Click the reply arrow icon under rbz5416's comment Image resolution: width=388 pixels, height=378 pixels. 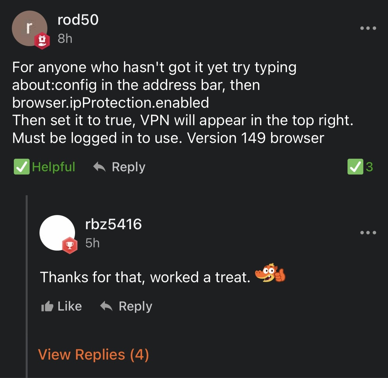pos(106,306)
